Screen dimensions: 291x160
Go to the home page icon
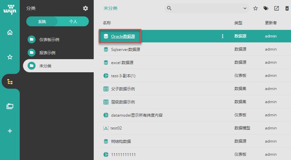point(10,33)
